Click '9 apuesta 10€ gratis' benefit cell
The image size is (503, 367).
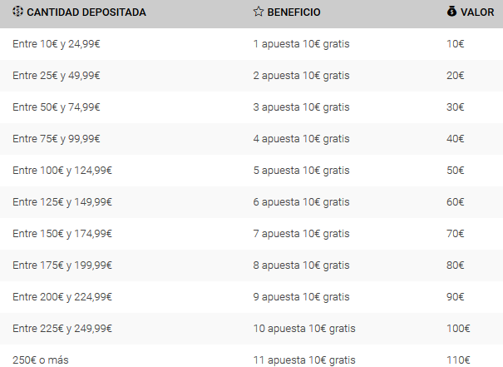(301, 297)
